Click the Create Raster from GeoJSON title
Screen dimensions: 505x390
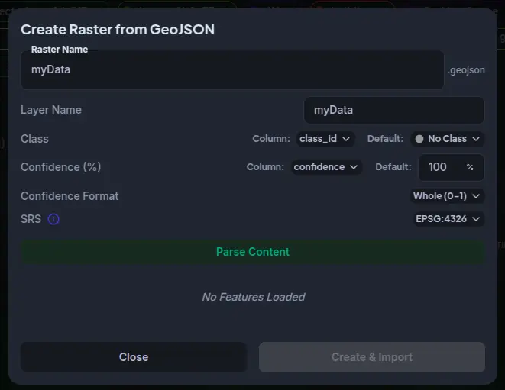point(118,30)
